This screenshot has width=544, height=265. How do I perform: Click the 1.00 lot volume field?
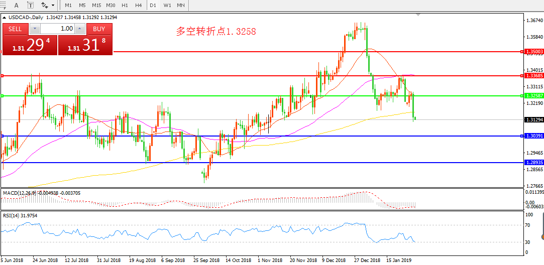(57, 29)
